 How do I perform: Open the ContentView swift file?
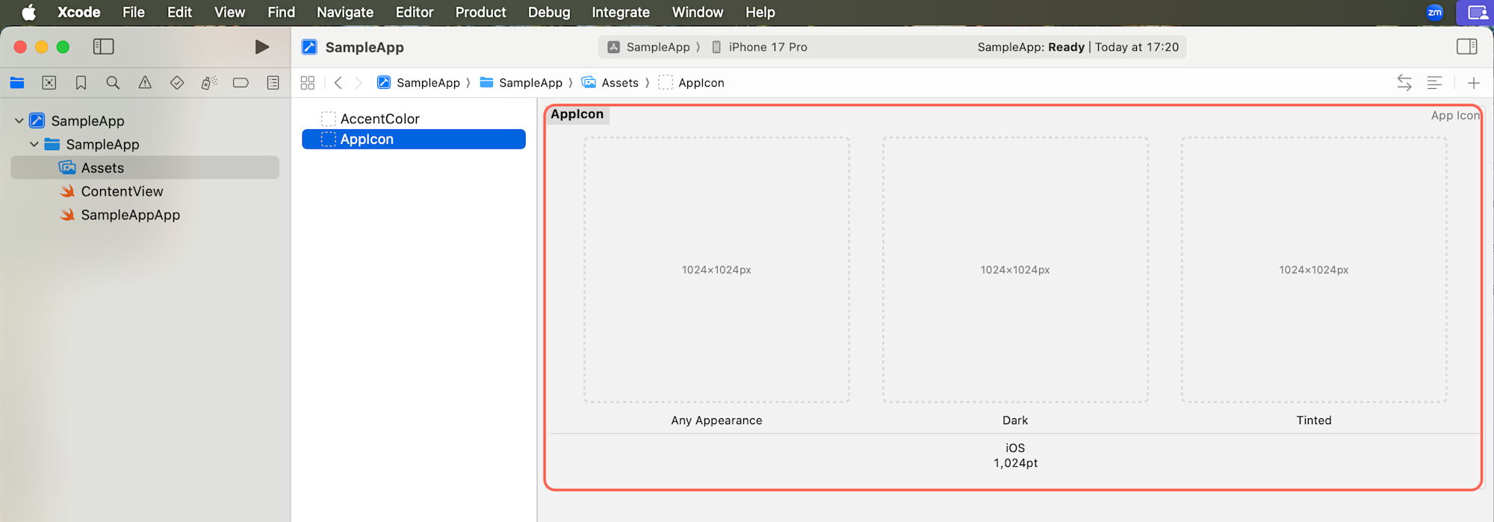click(122, 191)
